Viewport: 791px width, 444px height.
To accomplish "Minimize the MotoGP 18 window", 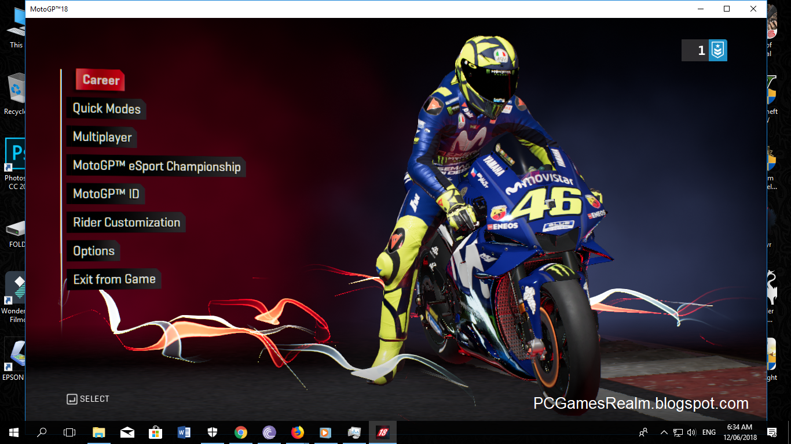I will [700, 9].
